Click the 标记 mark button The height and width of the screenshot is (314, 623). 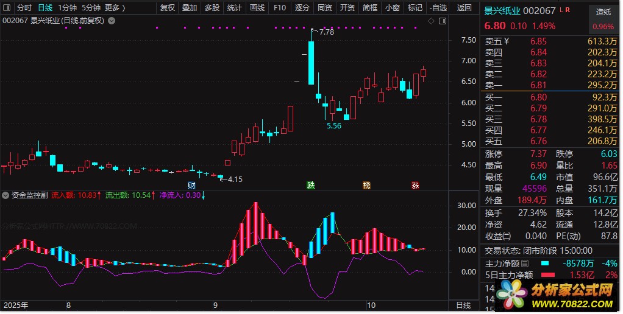tap(415, 7)
